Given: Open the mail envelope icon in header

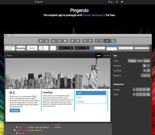Looking at the screenshot, I should pyautogui.click(x=122, y=2).
